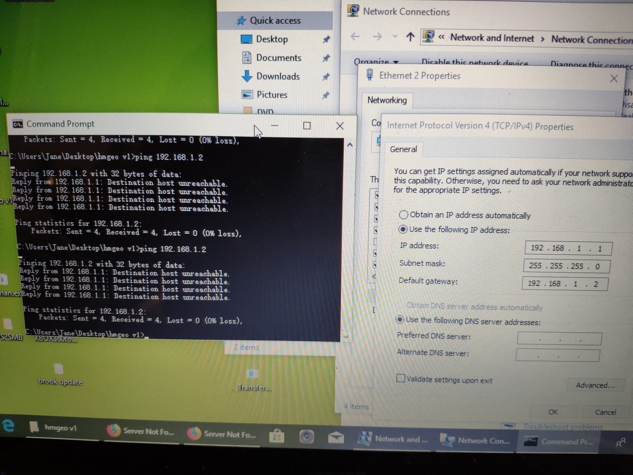
Task: Click the Subnet mask input field
Action: click(x=566, y=266)
